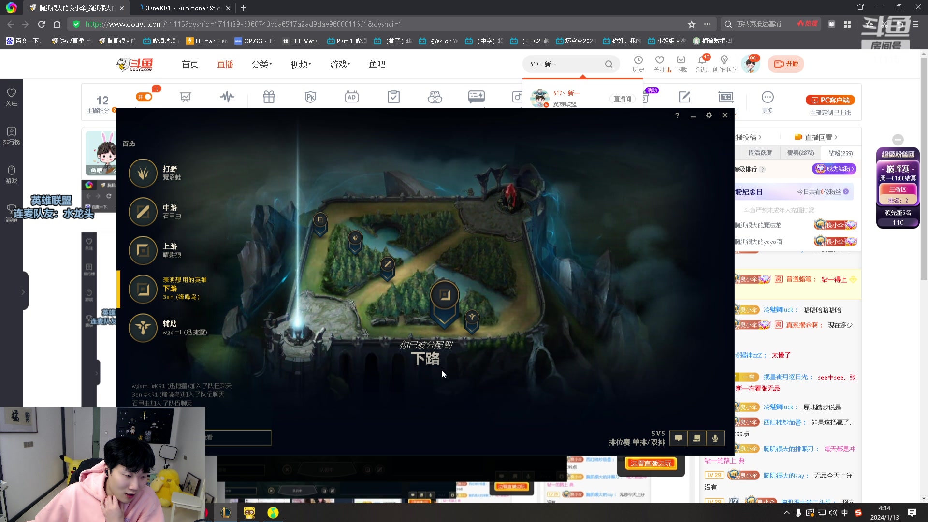
Task: Toggle the League voice microphone button
Action: (715, 438)
